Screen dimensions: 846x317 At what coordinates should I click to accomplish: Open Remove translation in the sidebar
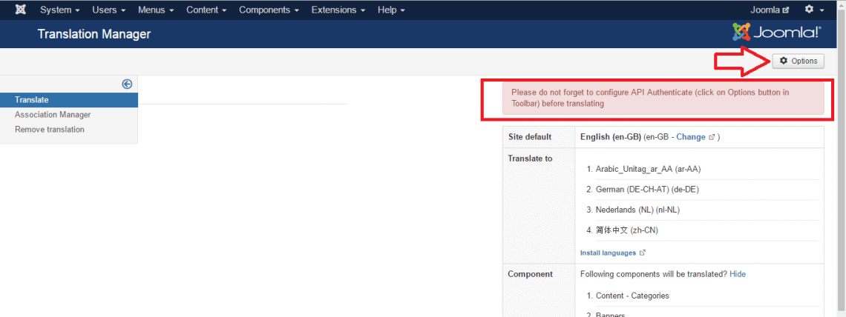coord(50,130)
